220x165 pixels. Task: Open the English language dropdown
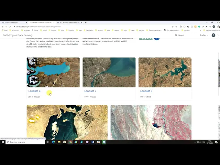click(204, 35)
